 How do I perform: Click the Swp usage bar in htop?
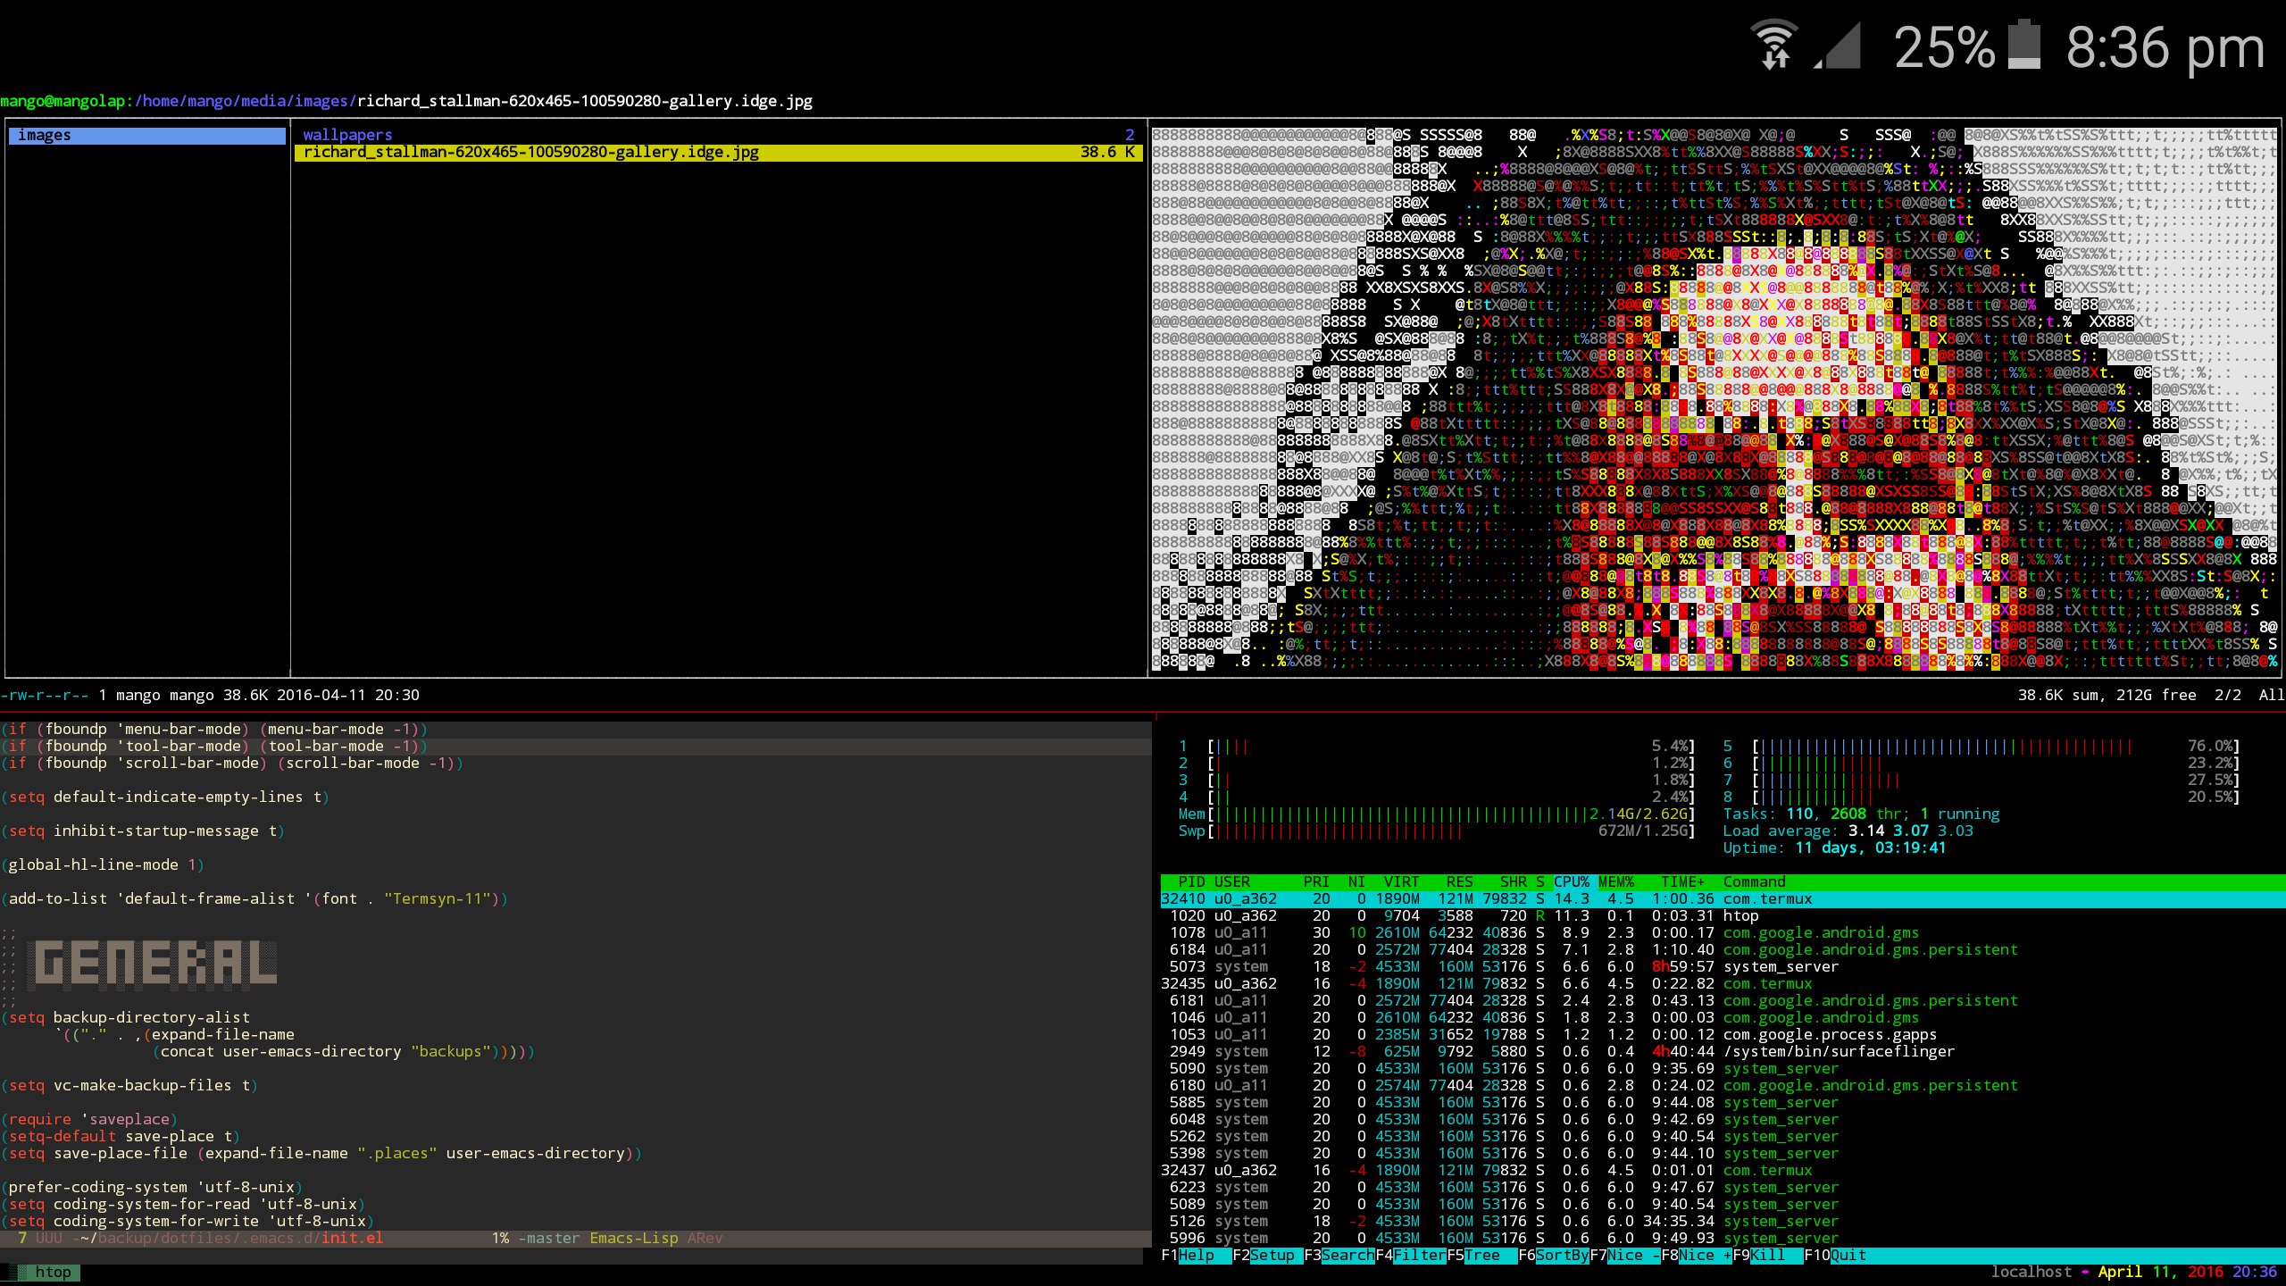point(1437,831)
